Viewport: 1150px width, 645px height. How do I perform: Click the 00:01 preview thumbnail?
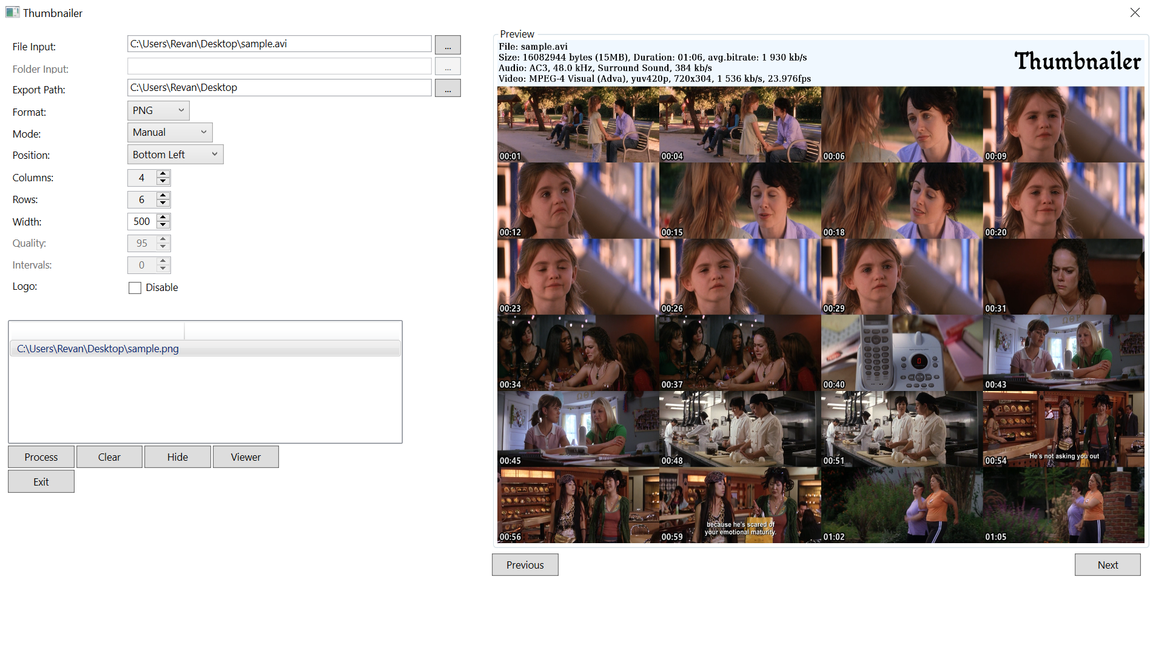pyautogui.click(x=578, y=124)
